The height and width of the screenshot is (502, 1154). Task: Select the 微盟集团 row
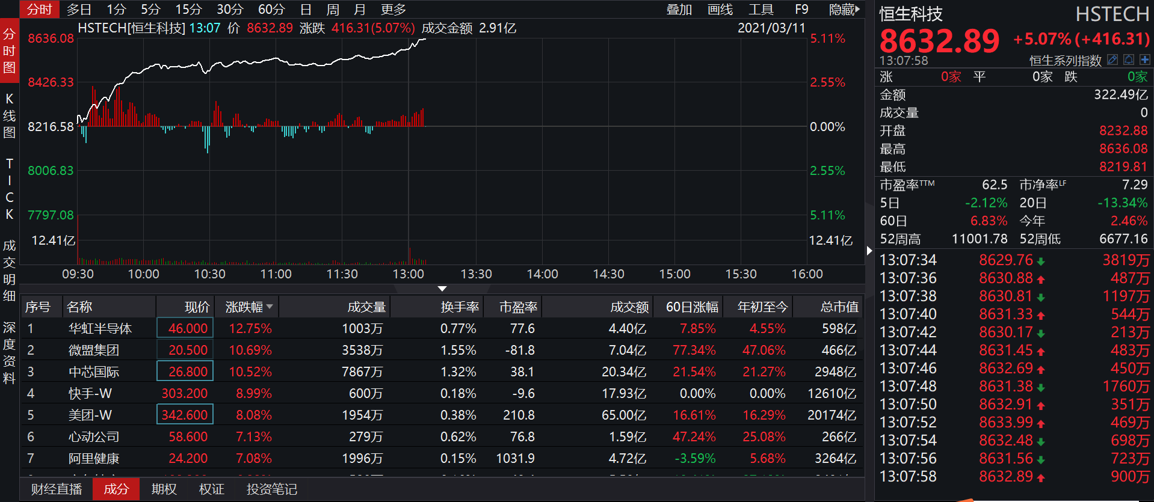click(442, 350)
